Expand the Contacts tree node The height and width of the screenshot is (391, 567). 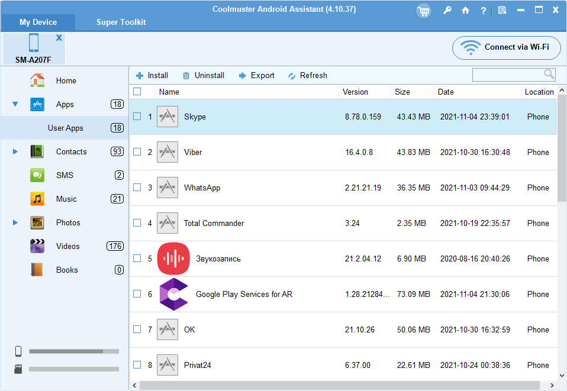point(15,152)
